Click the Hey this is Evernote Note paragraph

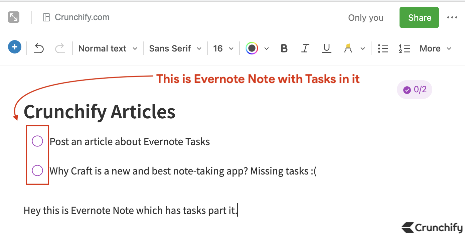tap(130, 211)
